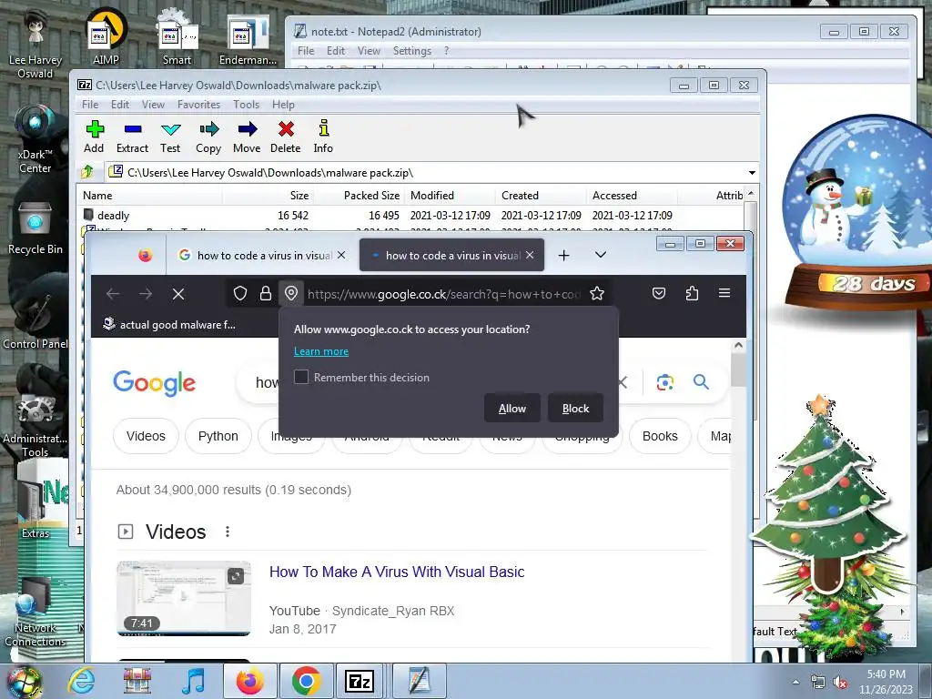Filter results by Python chip

click(218, 436)
